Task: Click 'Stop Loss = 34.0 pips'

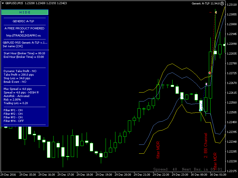Action: pyautogui.click(x=17, y=78)
